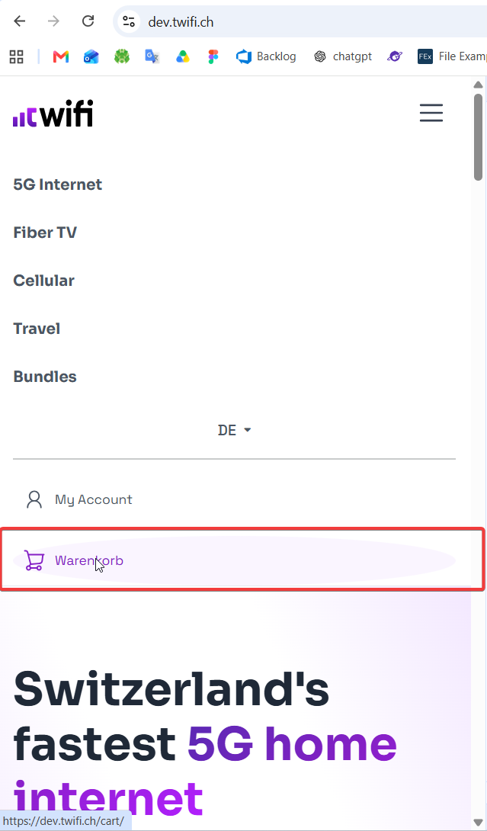Open the 5G Internet menu item
This screenshot has height=831, width=487.
(58, 184)
